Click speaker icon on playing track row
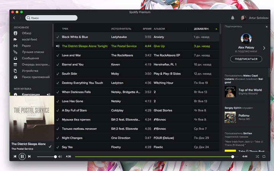Viewport: 274px width, 171px height. click(58, 46)
